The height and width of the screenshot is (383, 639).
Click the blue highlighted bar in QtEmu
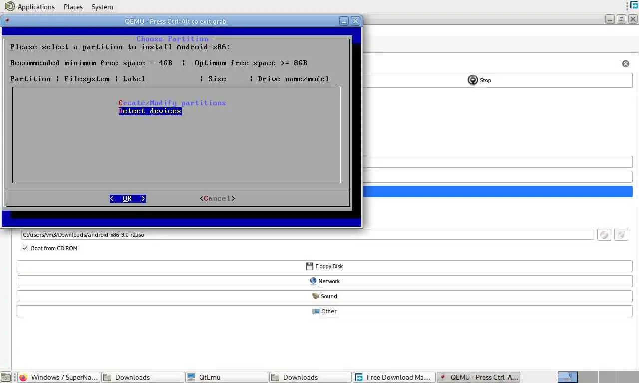(x=497, y=191)
